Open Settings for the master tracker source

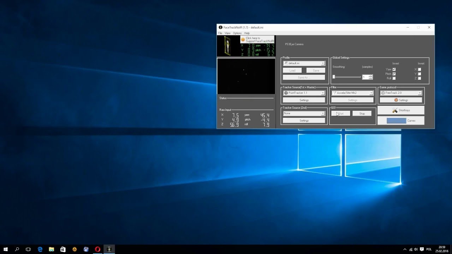[304, 100]
